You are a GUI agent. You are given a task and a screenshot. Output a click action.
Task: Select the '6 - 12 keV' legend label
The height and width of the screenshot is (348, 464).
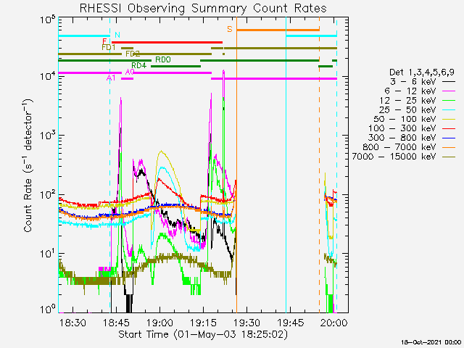(410, 91)
